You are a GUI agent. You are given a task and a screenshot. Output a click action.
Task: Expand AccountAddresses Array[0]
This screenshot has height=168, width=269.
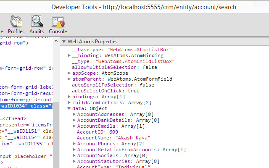74,114
